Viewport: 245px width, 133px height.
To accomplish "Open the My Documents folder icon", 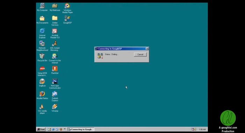I will (x=42, y=20).
